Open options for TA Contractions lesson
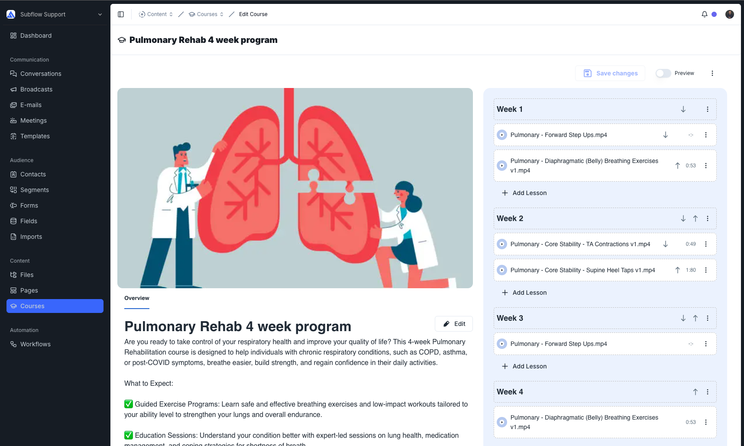The height and width of the screenshot is (446, 744). coord(706,244)
